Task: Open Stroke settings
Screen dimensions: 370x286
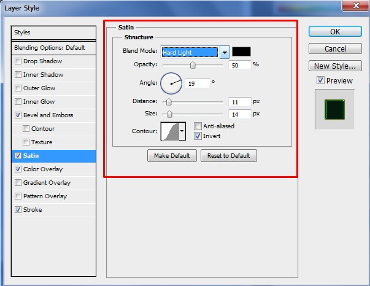Action: point(33,209)
